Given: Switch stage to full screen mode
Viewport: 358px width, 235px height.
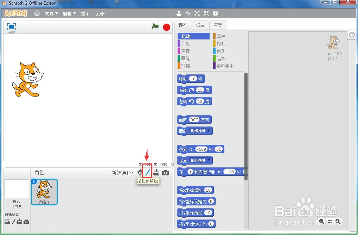Looking at the screenshot, I should [x=11, y=27].
